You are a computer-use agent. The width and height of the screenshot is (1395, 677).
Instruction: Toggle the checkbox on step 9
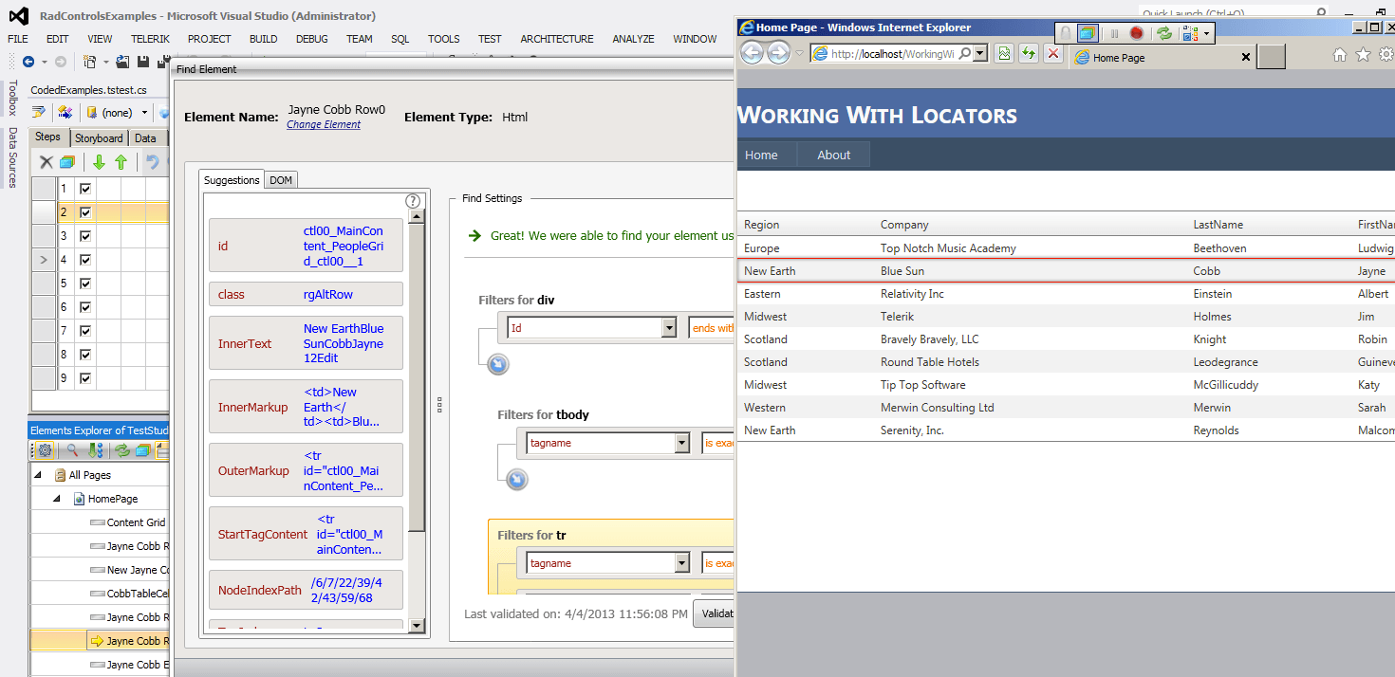tap(85, 378)
